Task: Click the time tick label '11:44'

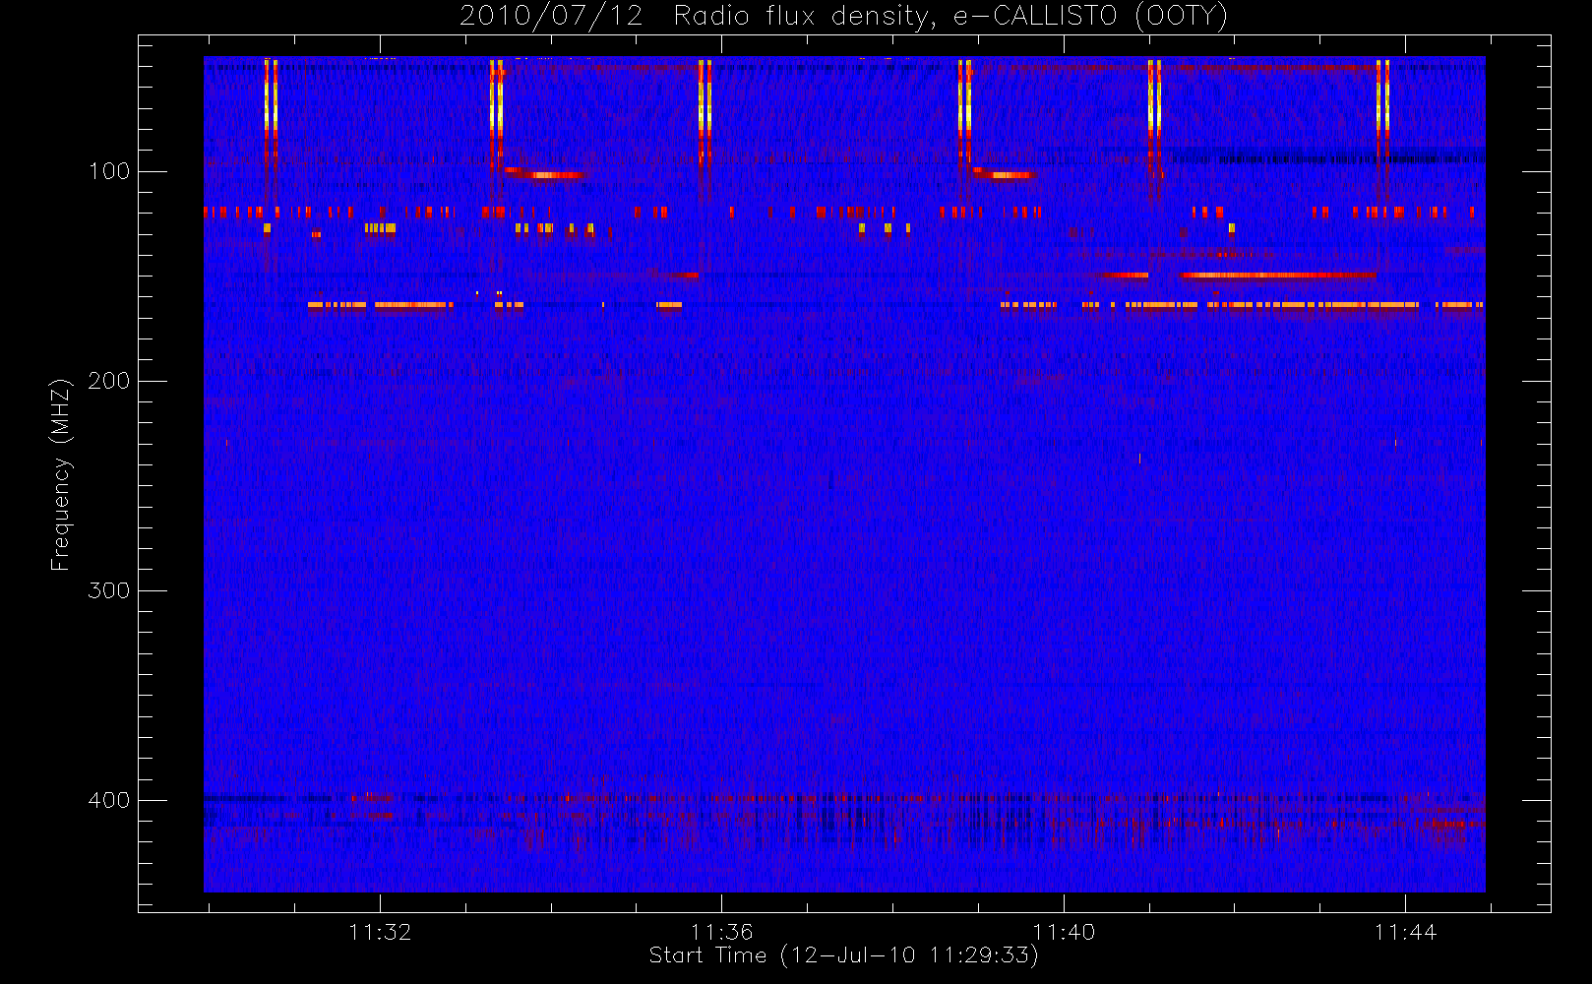Action: pyautogui.click(x=1405, y=932)
